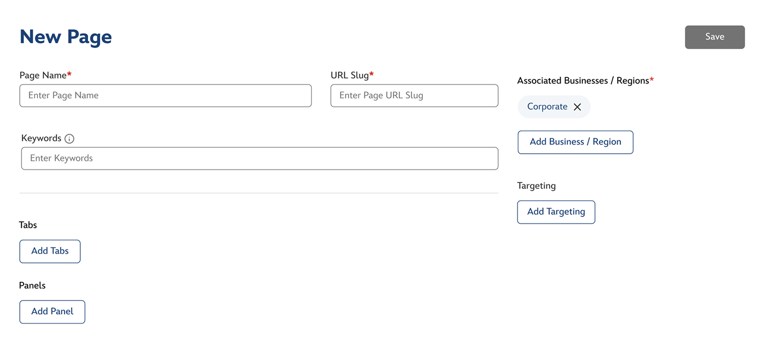Click the Targeting section label
Screen dimensions: 765x347
(x=536, y=186)
